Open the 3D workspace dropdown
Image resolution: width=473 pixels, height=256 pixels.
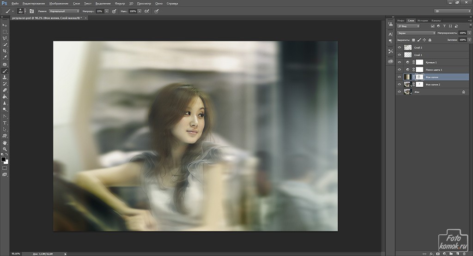point(452,11)
